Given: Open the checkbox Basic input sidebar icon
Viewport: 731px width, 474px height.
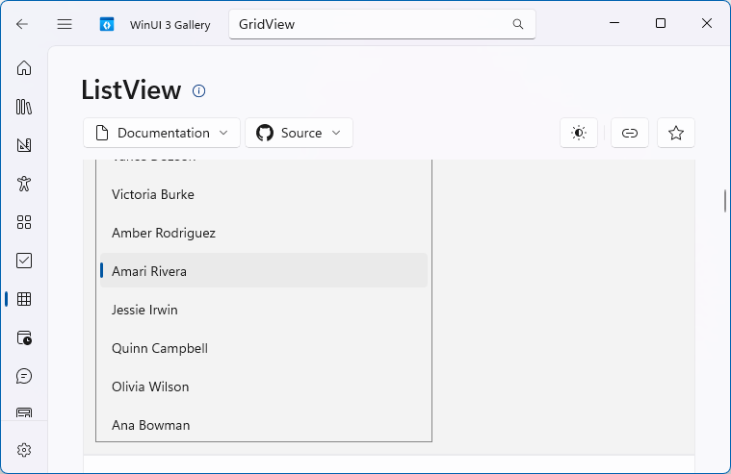Looking at the screenshot, I should click(x=24, y=261).
